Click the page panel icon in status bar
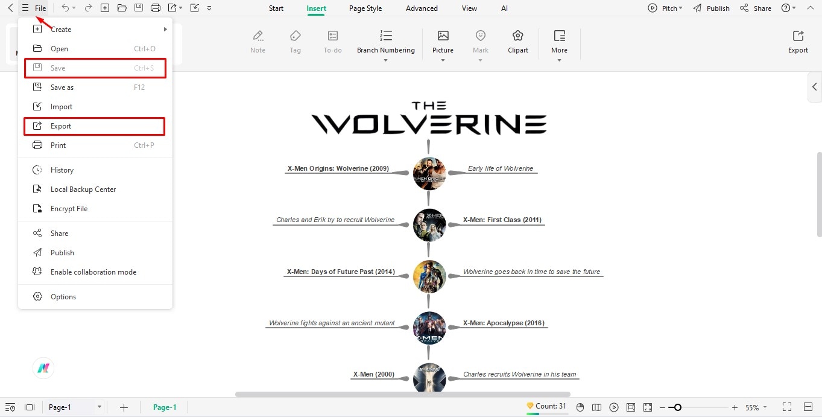Screen dimensions: 822x417 pos(30,407)
